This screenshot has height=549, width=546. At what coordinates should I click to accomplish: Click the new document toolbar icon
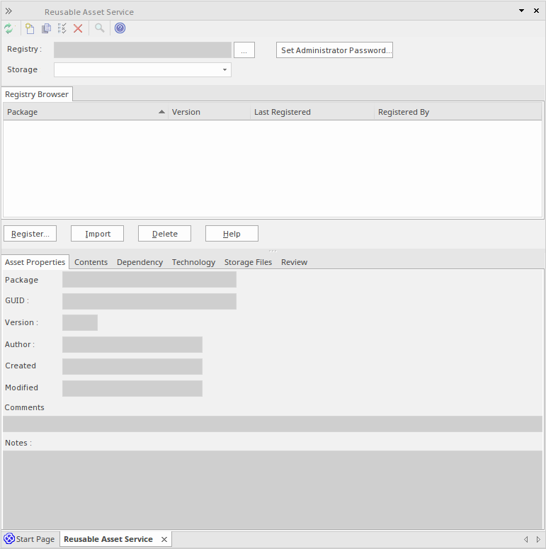coord(30,28)
